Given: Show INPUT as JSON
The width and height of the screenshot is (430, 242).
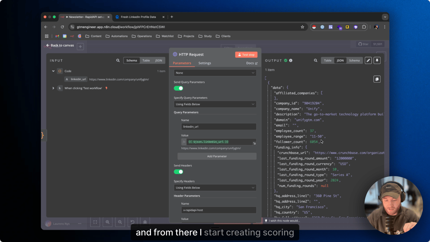Looking at the screenshot, I should click(x=159, y=61).
